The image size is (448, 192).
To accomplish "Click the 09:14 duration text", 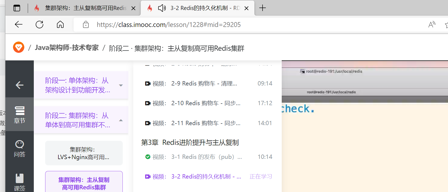I will point(265,84).
